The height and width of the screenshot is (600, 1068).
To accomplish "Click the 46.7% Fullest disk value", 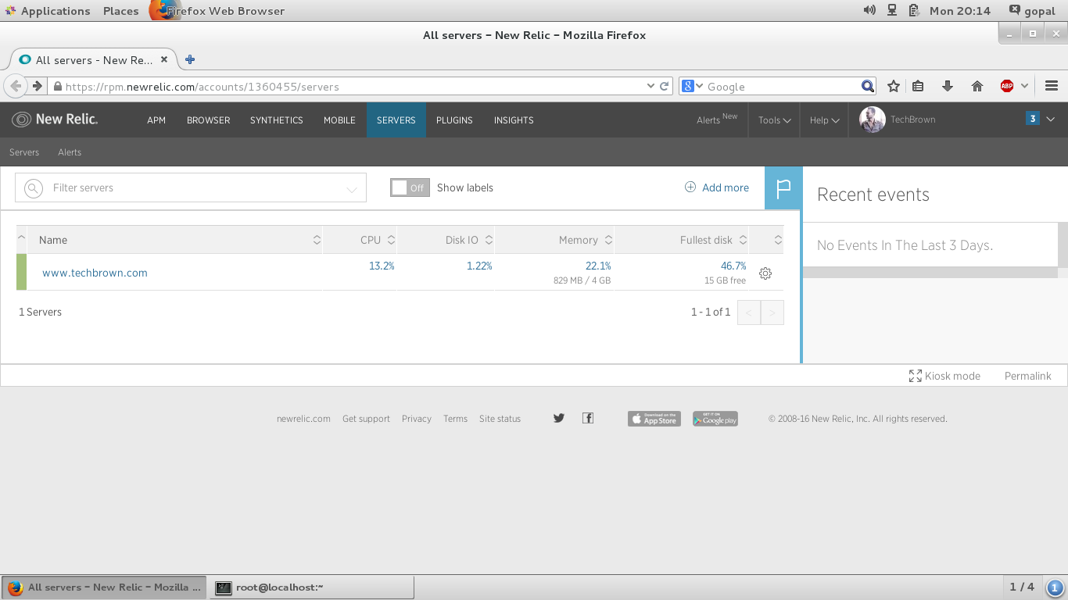I will coord(733,266).
